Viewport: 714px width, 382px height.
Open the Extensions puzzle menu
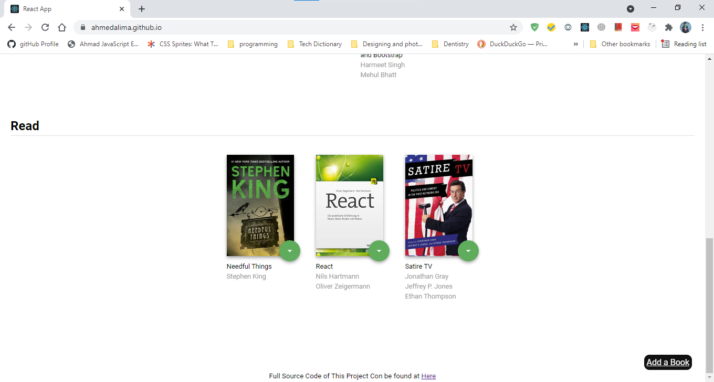(x=669, y=27)
